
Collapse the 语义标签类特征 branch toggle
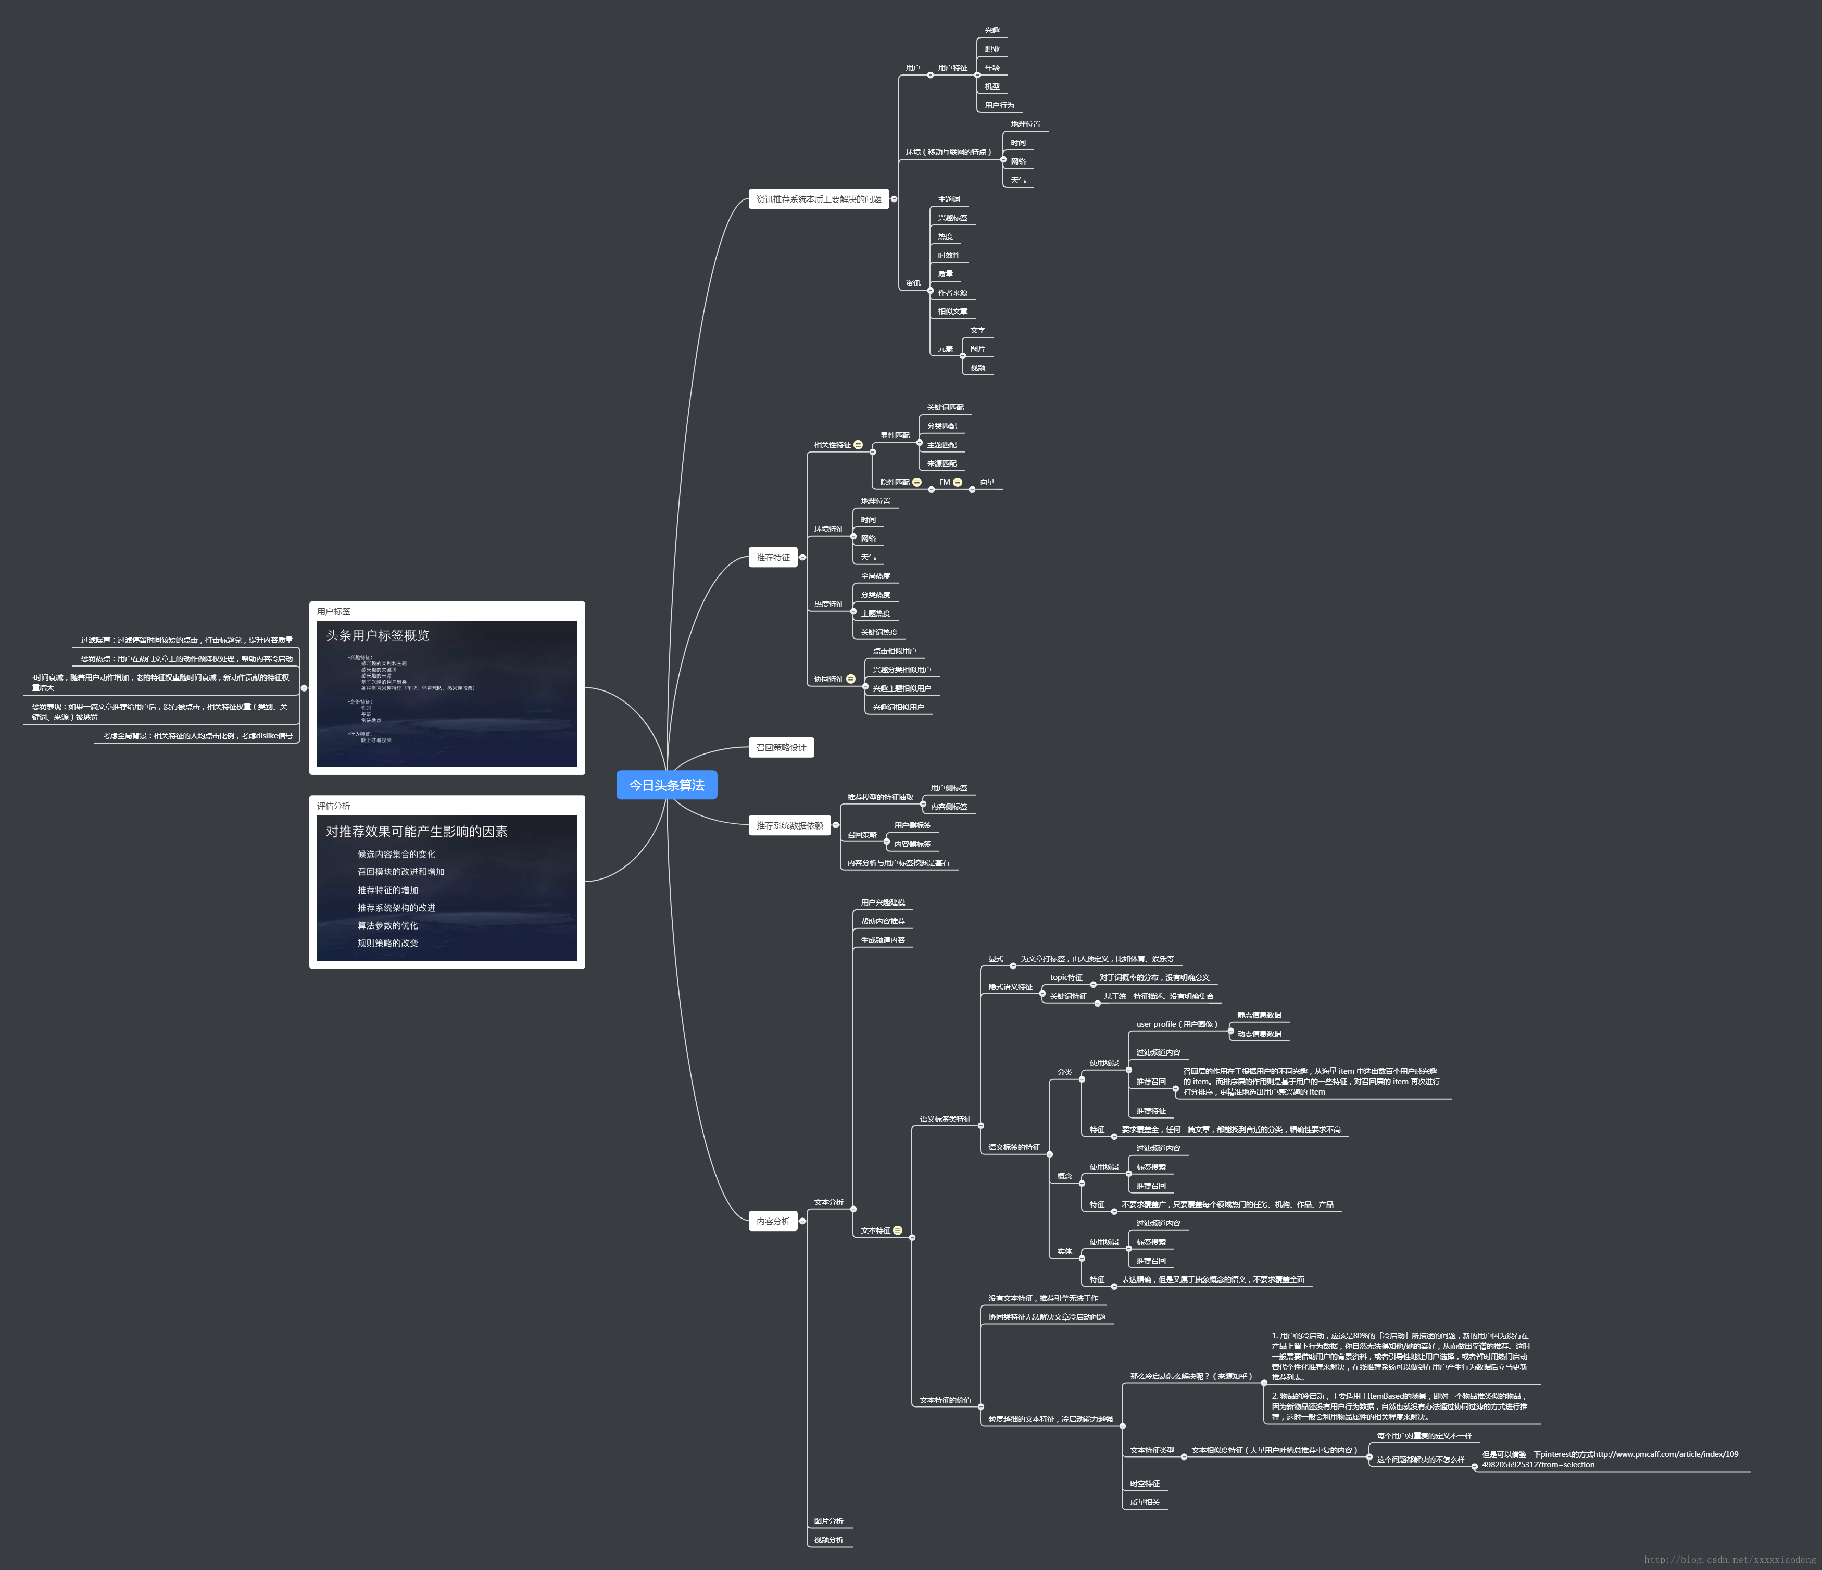982,1126
